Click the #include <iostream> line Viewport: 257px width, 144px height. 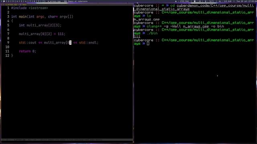[x=29, y=8]
